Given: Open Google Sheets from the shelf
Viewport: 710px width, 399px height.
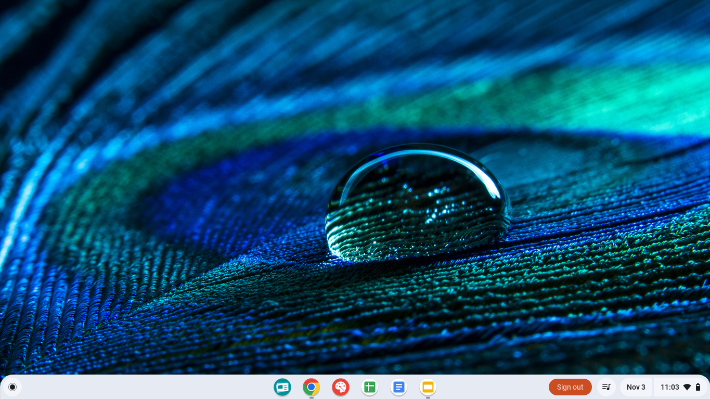Looking at the screenshot, I should click(369, 387).
